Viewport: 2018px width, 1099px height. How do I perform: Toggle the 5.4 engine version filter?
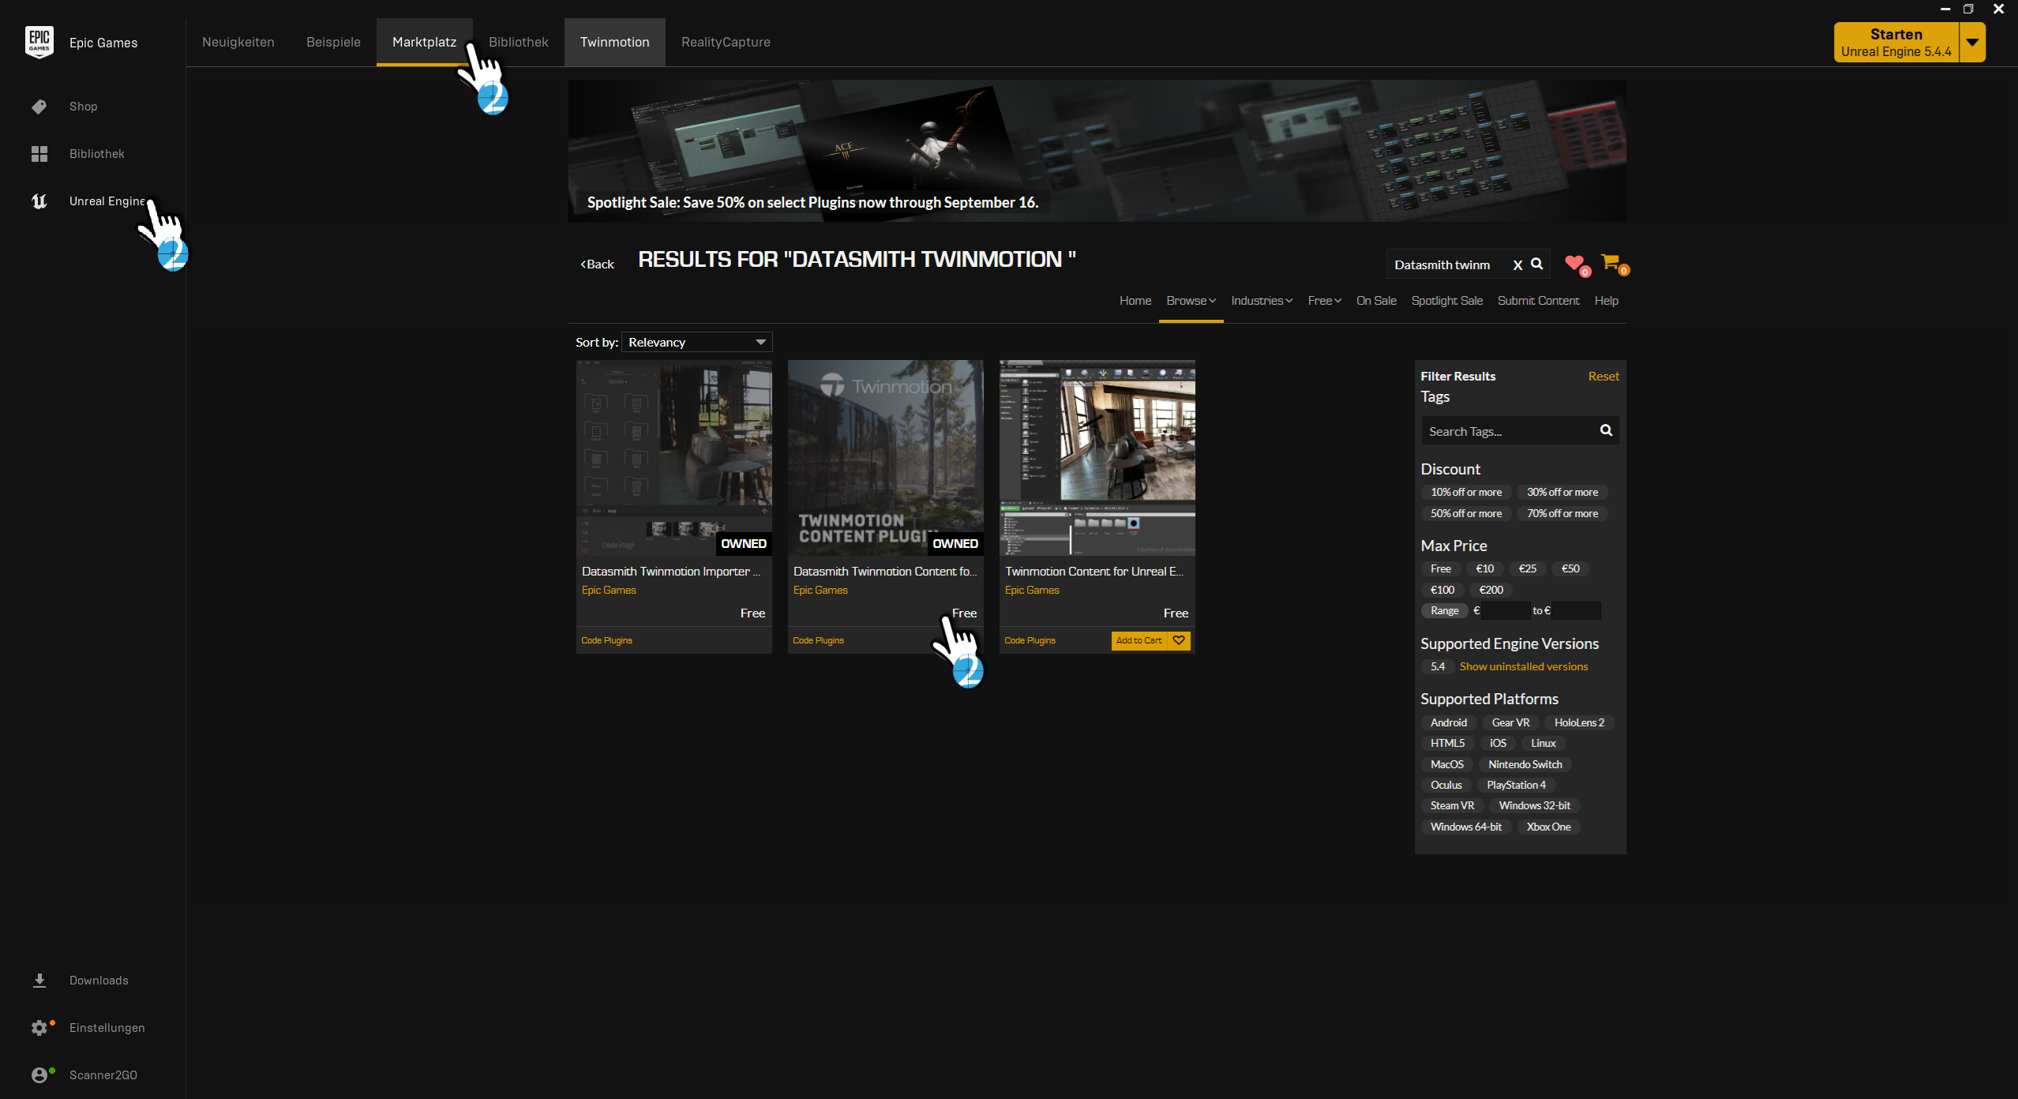[x=1437, y=666]
